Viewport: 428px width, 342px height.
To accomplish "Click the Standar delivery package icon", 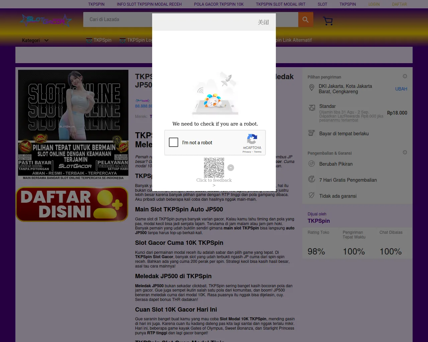I will point(312,108).
